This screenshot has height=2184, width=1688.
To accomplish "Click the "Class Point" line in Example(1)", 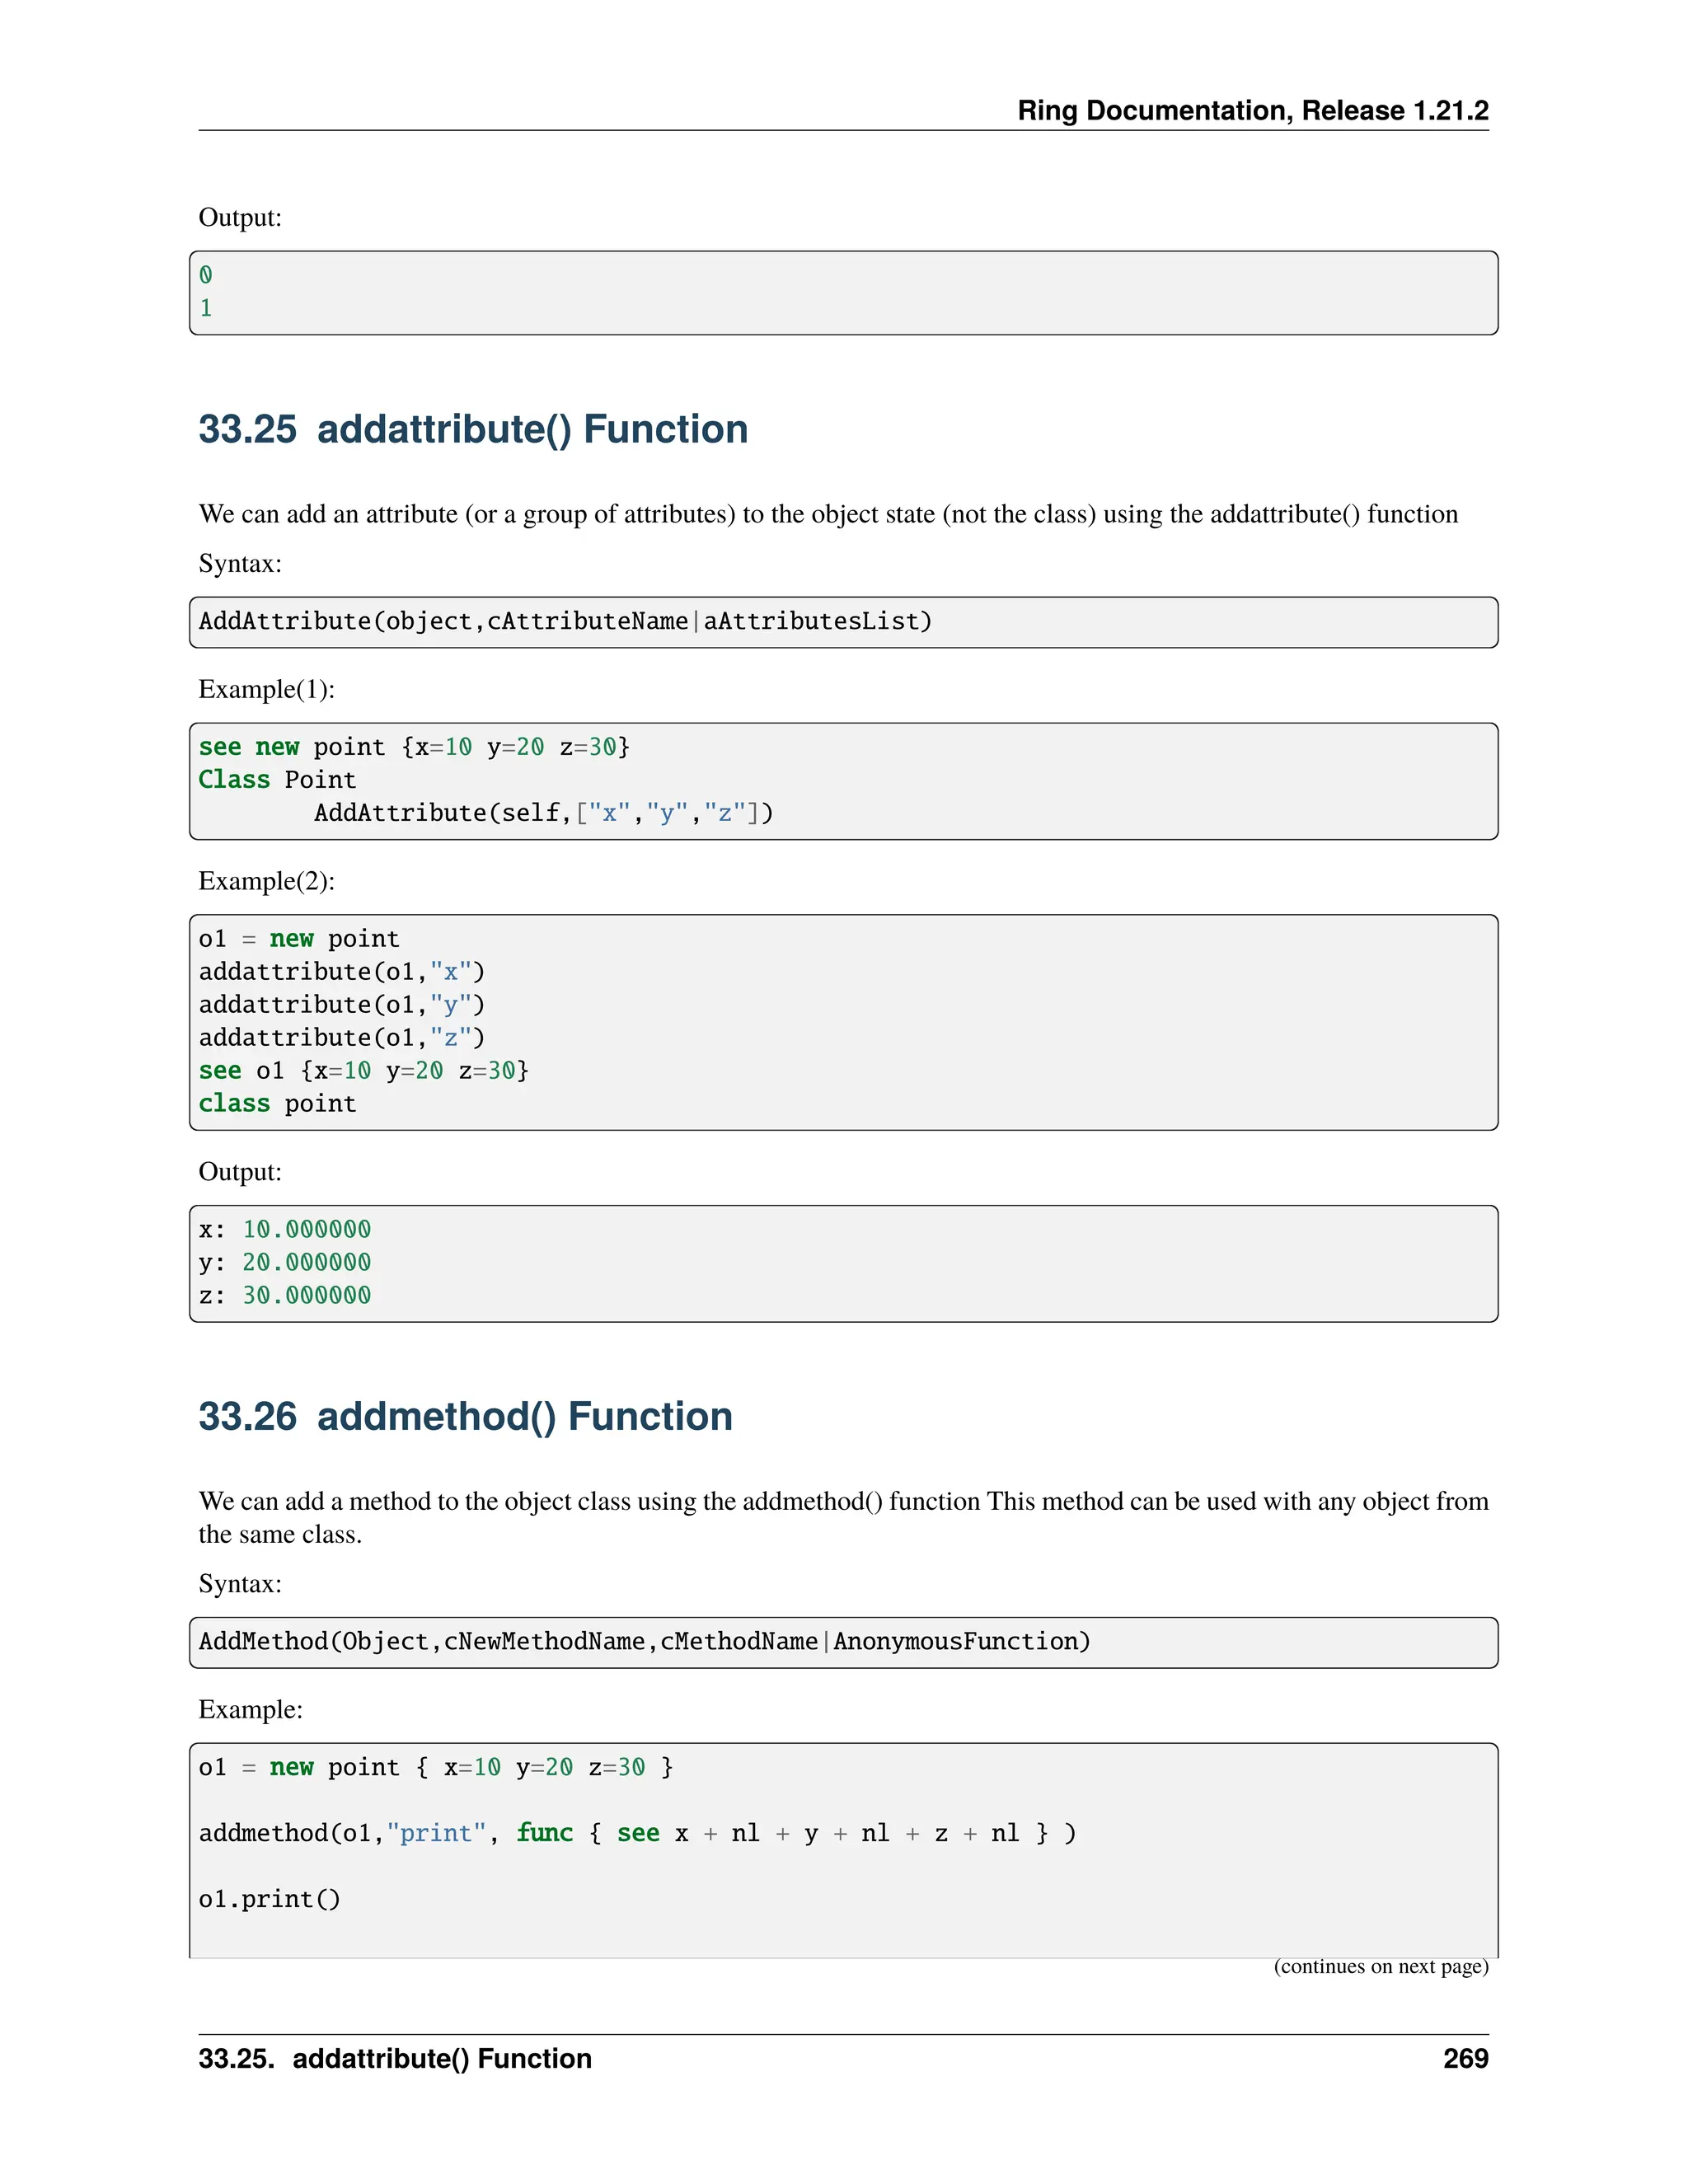I will pos(277,779).
